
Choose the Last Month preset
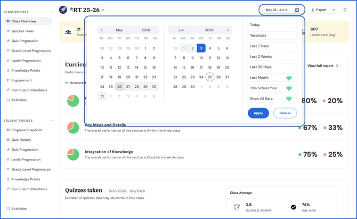pos(272,78)
